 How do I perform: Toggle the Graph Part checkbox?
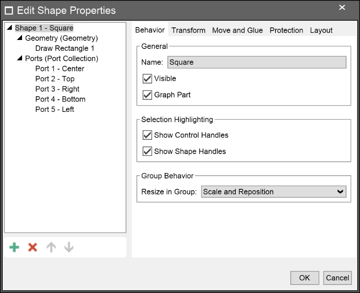(x=147, y=95)
